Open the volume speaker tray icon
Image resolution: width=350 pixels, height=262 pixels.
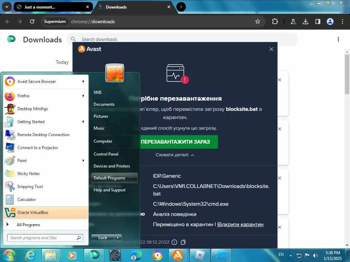coord(315,256)
